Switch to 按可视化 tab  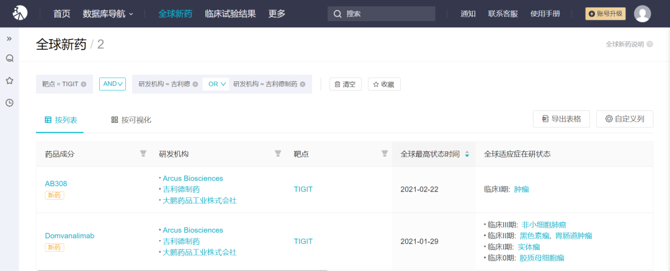(x=131, y=120)
